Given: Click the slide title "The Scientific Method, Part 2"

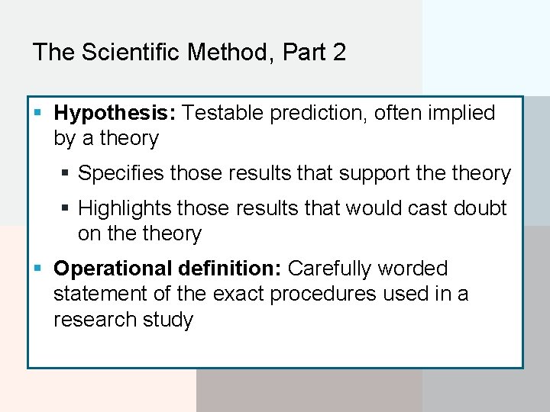Looking at the screenshot, I should click(189, 52).
